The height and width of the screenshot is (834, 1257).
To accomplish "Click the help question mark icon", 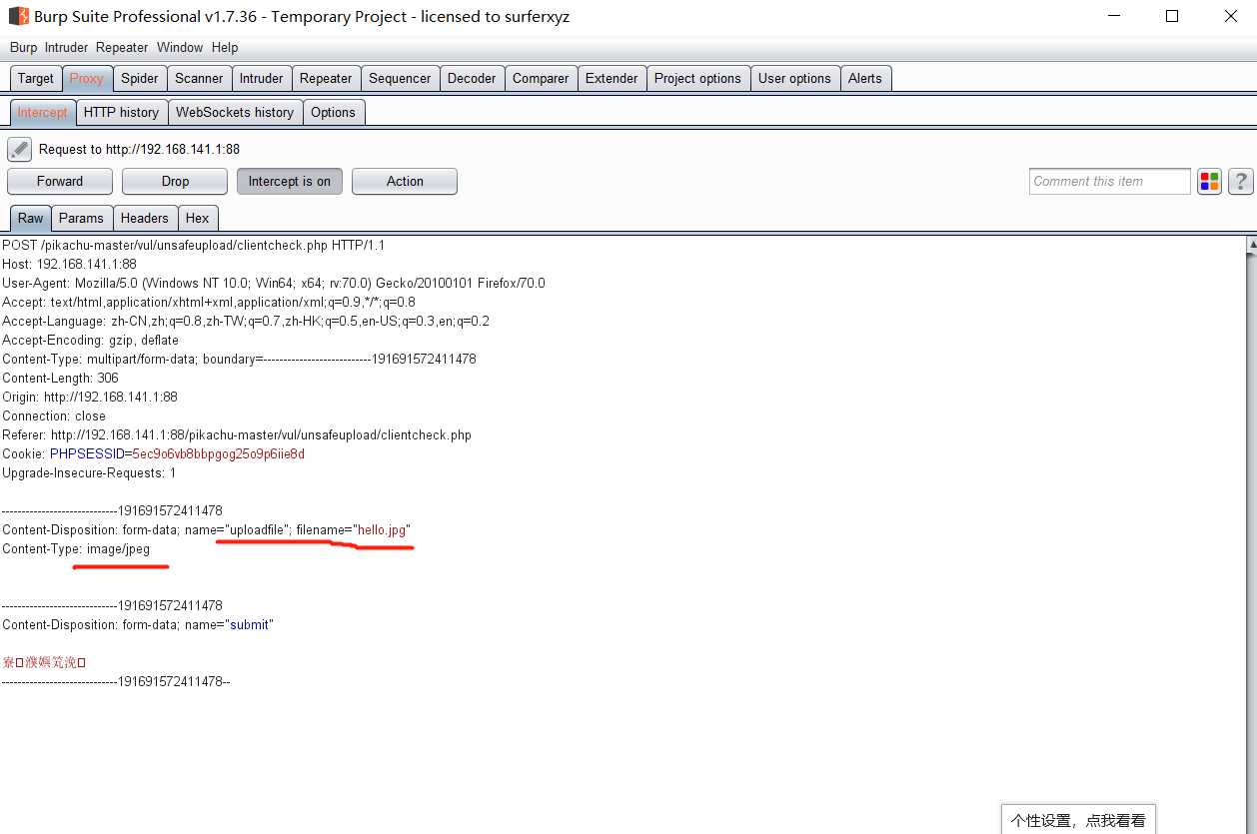I will [x=1240, y=181].
